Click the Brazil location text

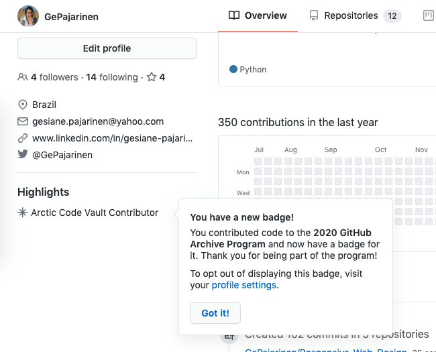(x=44, y=105)
